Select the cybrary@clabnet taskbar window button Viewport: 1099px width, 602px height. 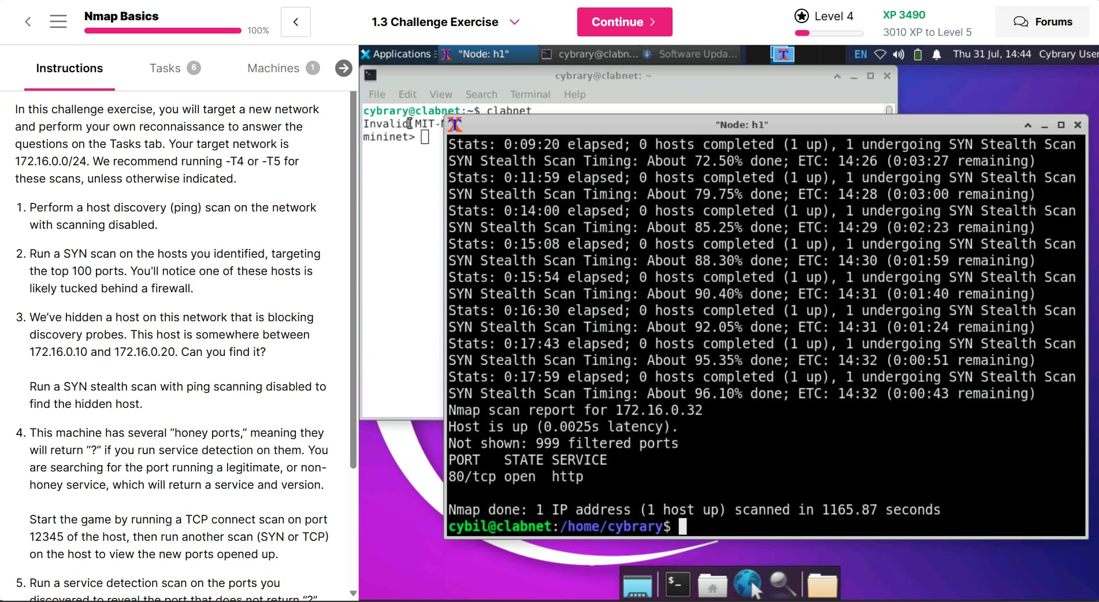pyautogui.click(x=589, y=54)
